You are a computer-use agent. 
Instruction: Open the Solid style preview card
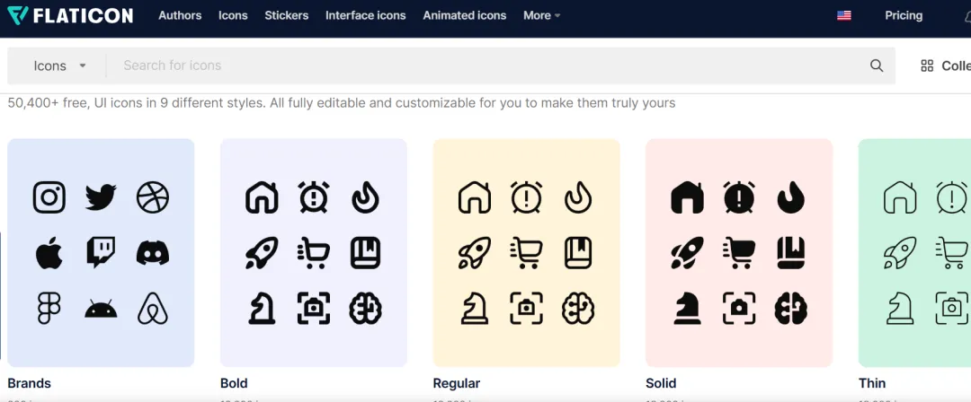point(739,253)
